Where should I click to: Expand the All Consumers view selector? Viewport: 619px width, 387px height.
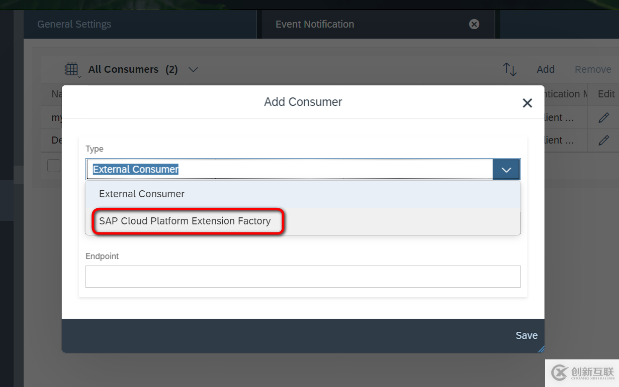click(193, 69)
